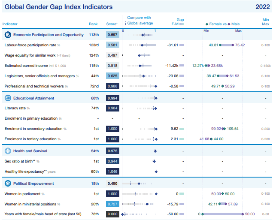Image resolution: width=273 pixels, height=220 pixels.
Task: Click the -15.79 ministerial gap value
Action: (173, 204)
